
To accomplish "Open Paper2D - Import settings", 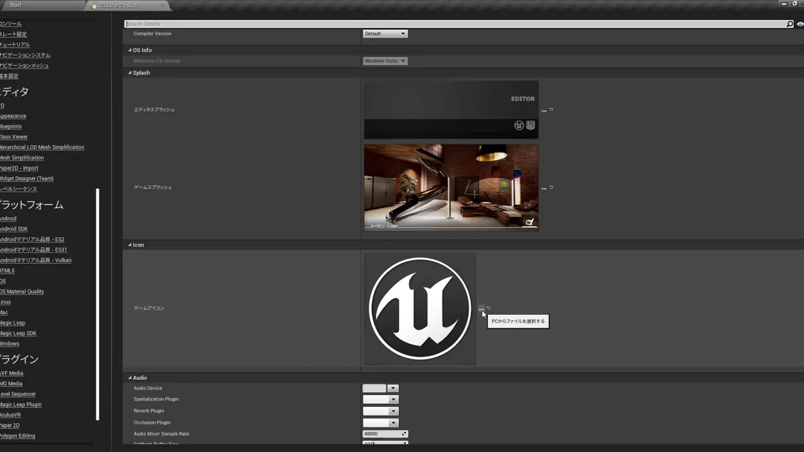I will point(19,168).
